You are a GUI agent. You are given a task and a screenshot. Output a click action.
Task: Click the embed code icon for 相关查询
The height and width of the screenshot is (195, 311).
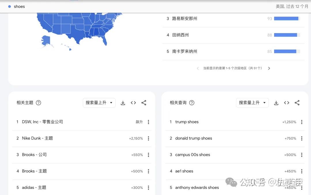click(x=287, y=103)
